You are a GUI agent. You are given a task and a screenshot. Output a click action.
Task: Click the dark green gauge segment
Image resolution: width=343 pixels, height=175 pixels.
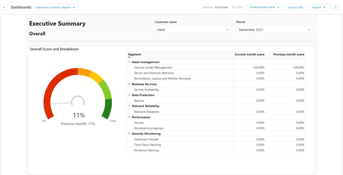(108, 109)
